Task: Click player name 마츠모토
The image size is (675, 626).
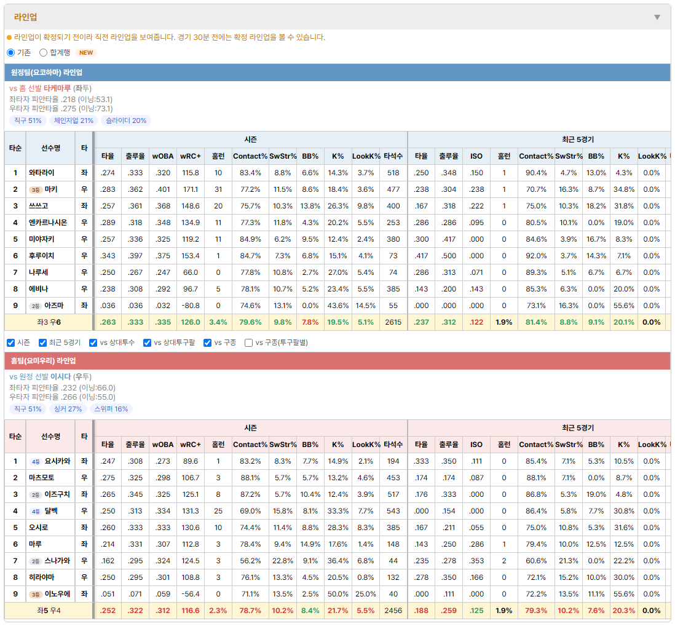Action: [x=42, y=478]
